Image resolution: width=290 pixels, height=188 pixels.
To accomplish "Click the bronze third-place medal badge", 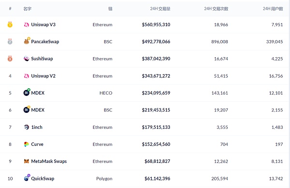I will point(10,59).
